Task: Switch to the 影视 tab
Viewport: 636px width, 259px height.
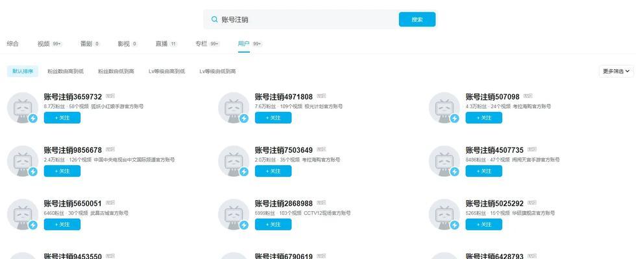Action: pos(124,44)
